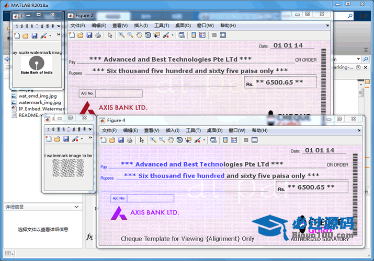
Task: Activate Zoom In tool in Figure 2
Action: point(122,35)
